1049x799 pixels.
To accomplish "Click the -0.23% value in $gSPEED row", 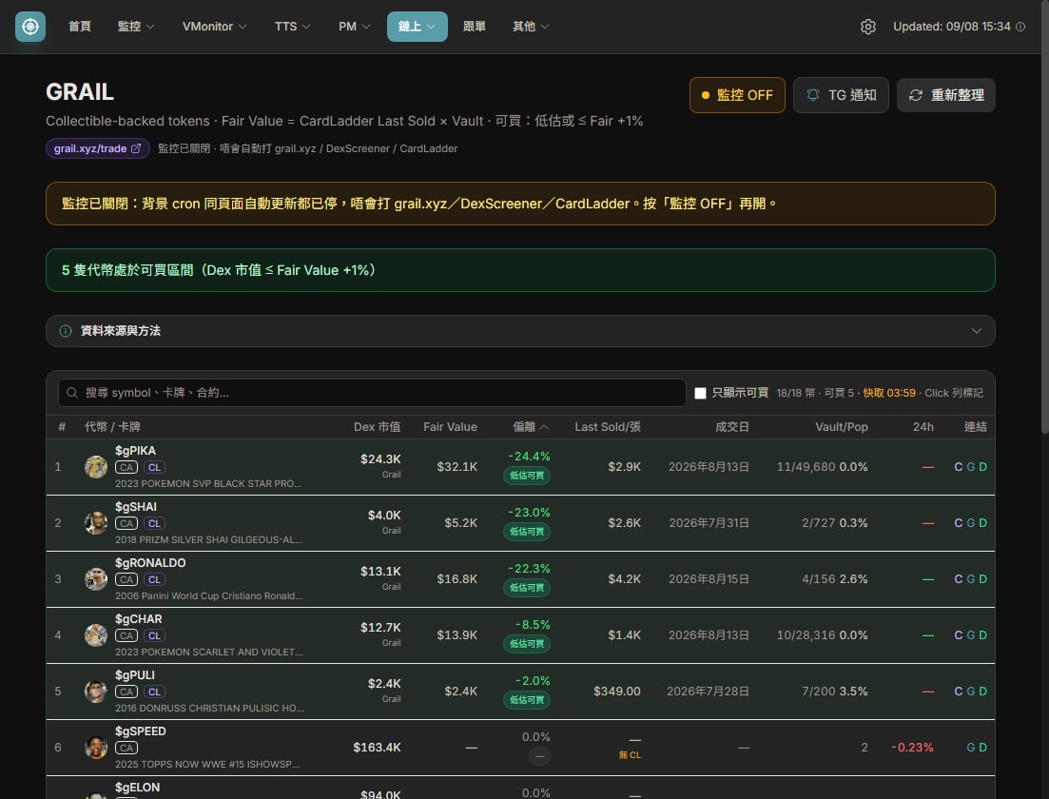I will point(912,748).
